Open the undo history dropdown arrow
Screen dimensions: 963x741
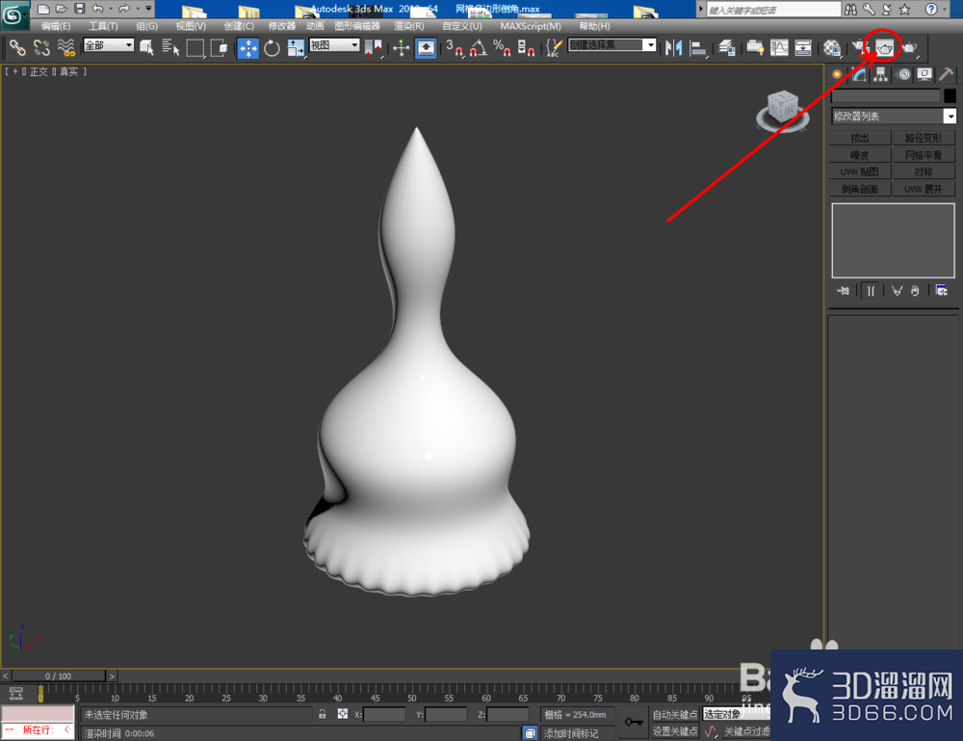coord(111,9)
